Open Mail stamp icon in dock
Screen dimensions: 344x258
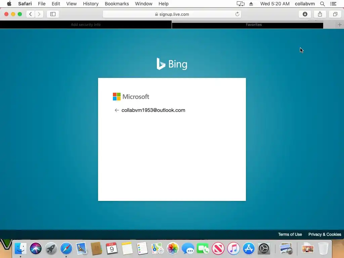point(82,249)
